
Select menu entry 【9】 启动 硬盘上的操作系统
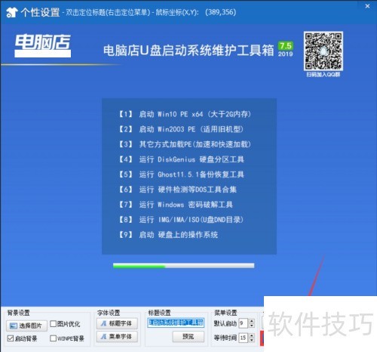tap(168, 235)
